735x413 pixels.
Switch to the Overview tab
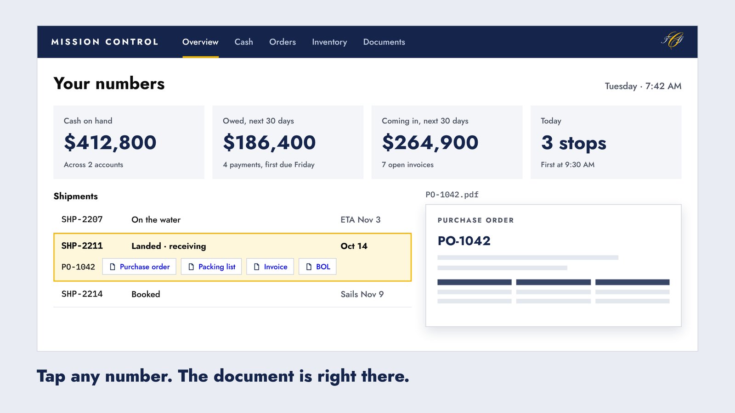pyautogui.click(x=200, y=42)
